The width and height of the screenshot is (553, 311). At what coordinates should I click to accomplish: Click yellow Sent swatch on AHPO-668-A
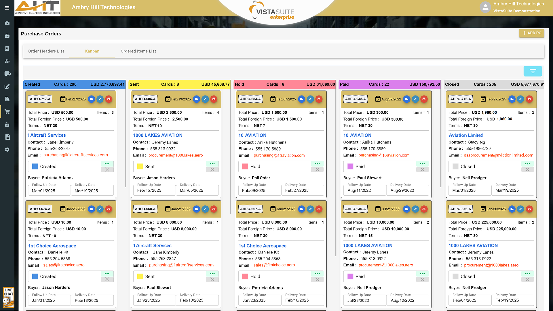140,276
